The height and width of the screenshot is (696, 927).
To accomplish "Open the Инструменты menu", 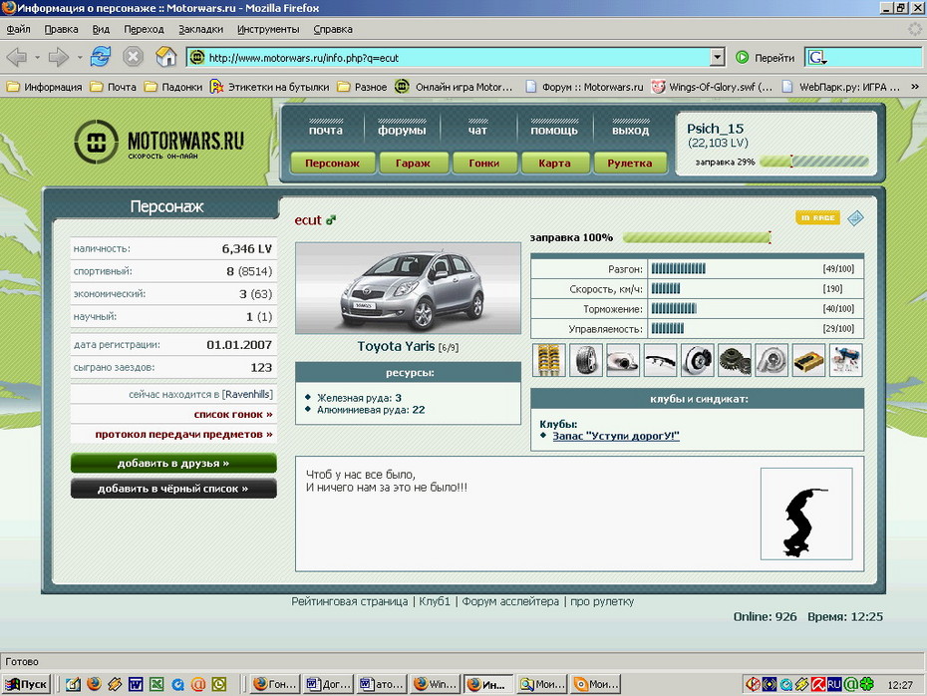I will point(268,29).
